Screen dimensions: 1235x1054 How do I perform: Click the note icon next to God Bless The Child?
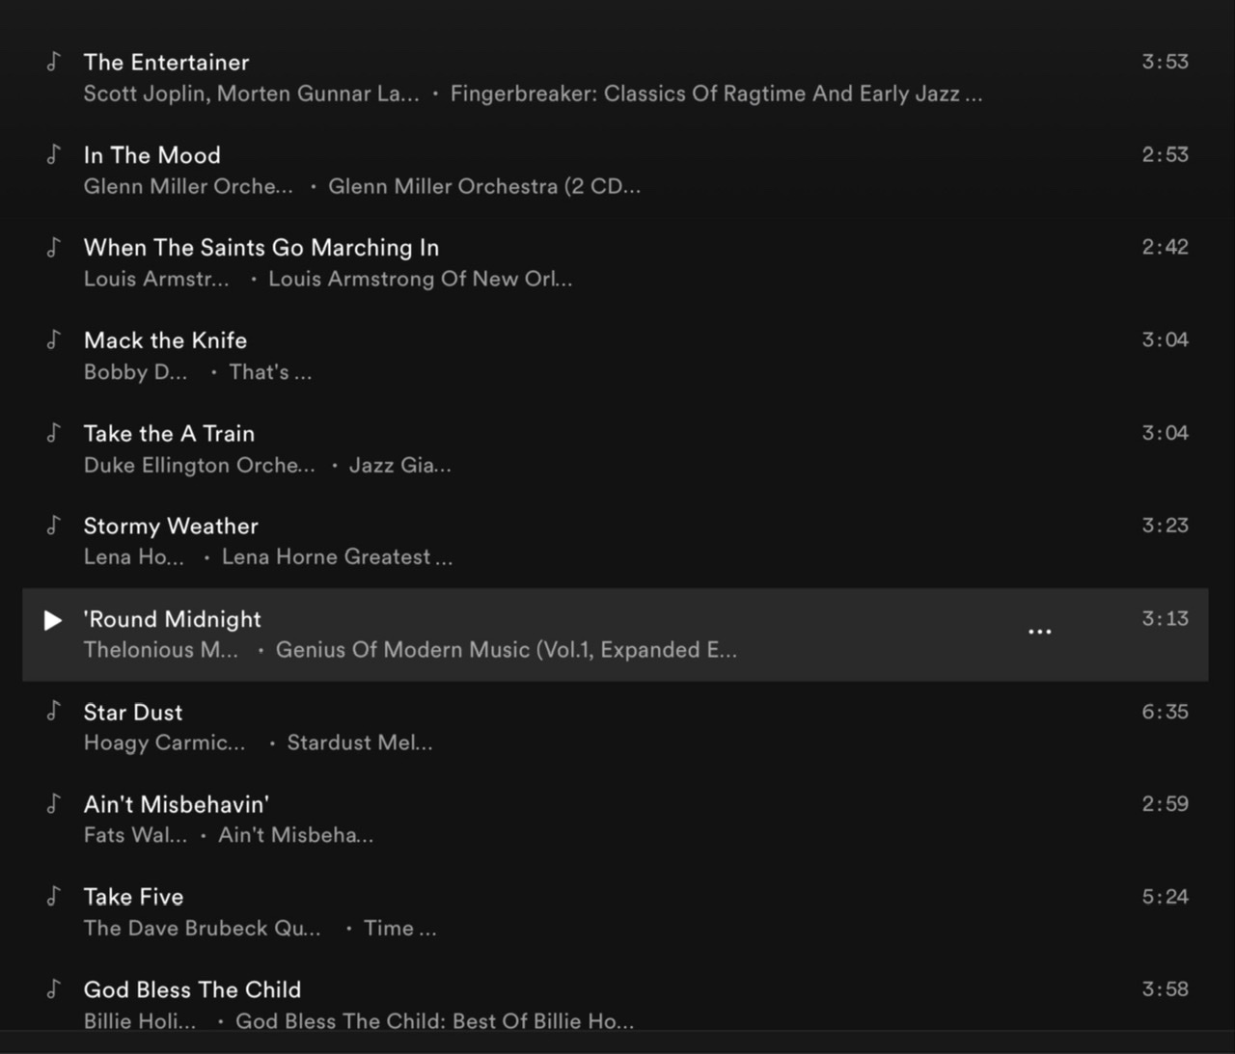53,989
